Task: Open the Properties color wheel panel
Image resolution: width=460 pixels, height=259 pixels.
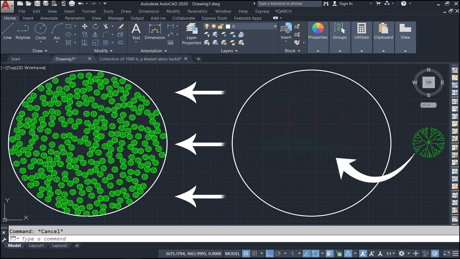Action: click(x=318, y=31)
